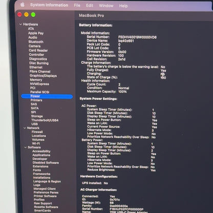Select Firewall under Network
Viewport: 213px width, 213px height.
(x=37, y=132)
